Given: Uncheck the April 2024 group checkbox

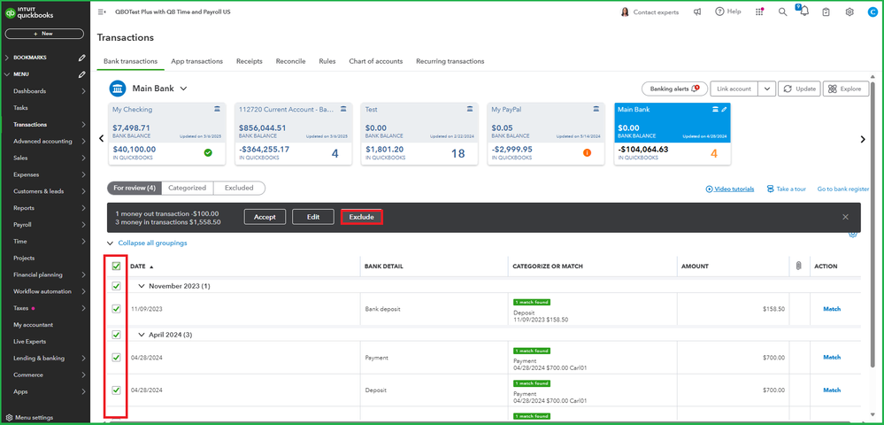Looking at the screenshot, I should pyautogui.click(x=117, y=335).
